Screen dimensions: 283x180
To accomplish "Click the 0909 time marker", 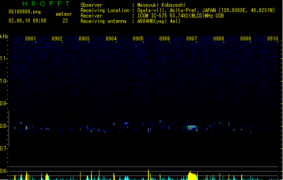I will [x=246, y=39].
